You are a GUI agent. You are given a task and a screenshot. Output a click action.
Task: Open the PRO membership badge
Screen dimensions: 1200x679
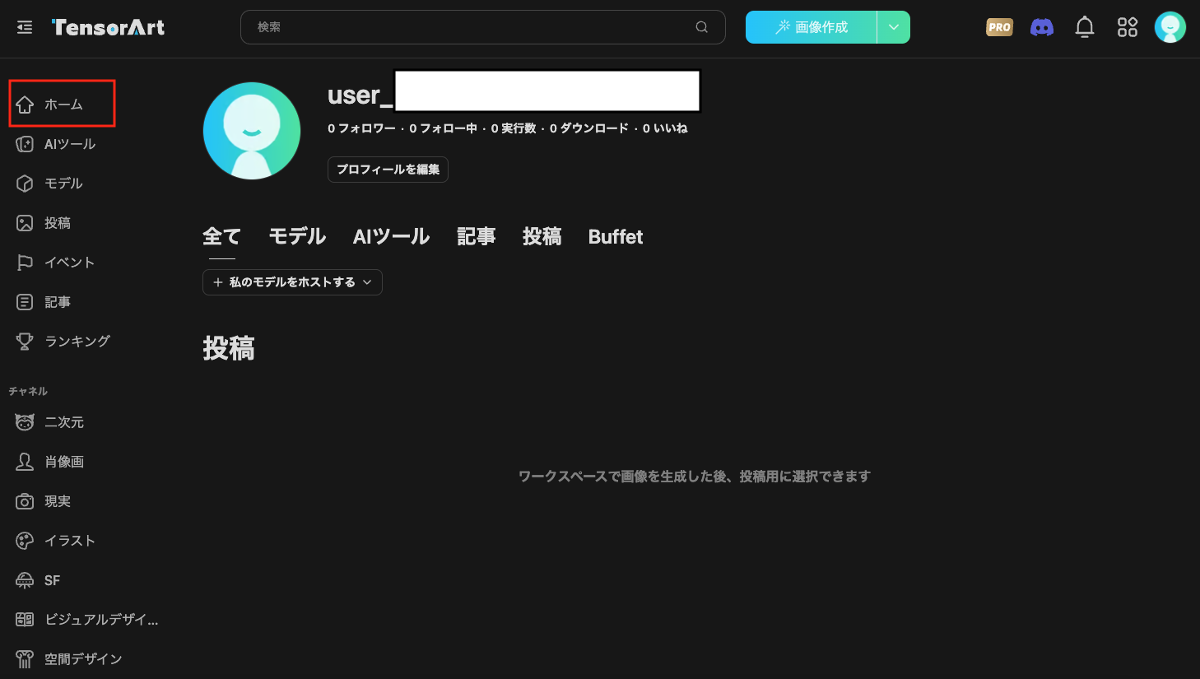pos(999,27)
